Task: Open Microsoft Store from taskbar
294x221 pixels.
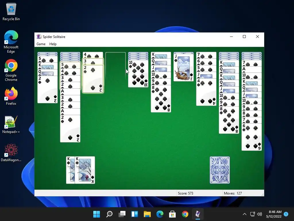Action: click(x=173, y=214)
